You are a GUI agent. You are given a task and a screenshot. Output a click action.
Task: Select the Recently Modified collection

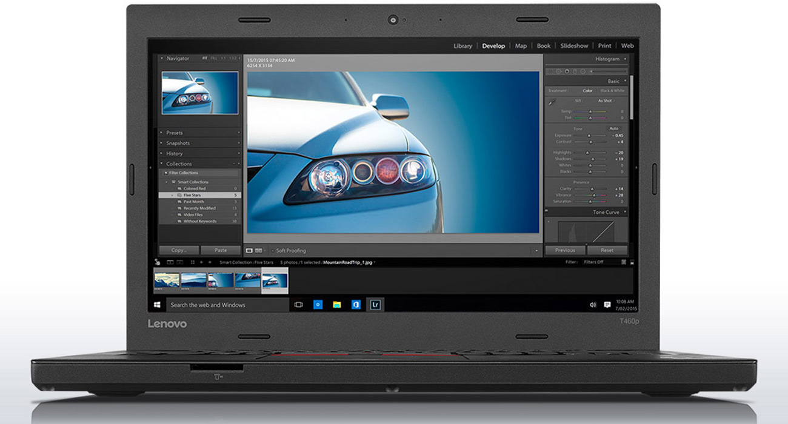click(200, 208)
